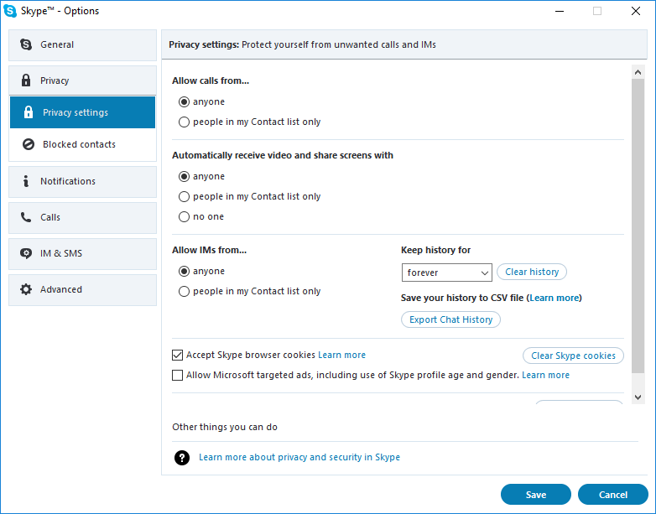Viewport: 656px width, 514px height.
Task: Click the Notifications info icon
Action: click(x=26, y=181)
